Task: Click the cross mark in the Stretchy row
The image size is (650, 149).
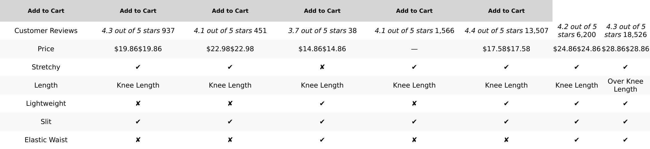Action: [x=322, y=67]
